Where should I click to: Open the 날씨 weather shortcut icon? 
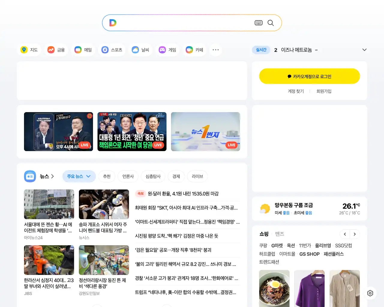click(135, 50)
